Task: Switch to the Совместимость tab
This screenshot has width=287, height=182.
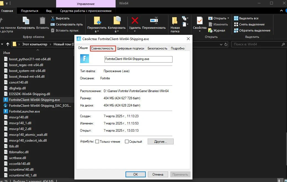Action: click(102, 48)
